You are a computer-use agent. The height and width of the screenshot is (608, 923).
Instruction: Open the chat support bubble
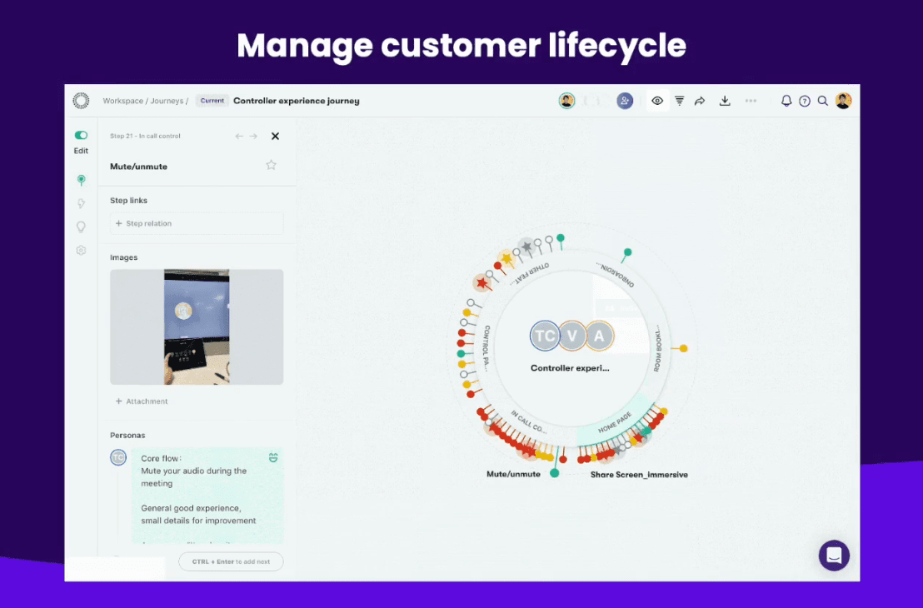tap(834, 555)
